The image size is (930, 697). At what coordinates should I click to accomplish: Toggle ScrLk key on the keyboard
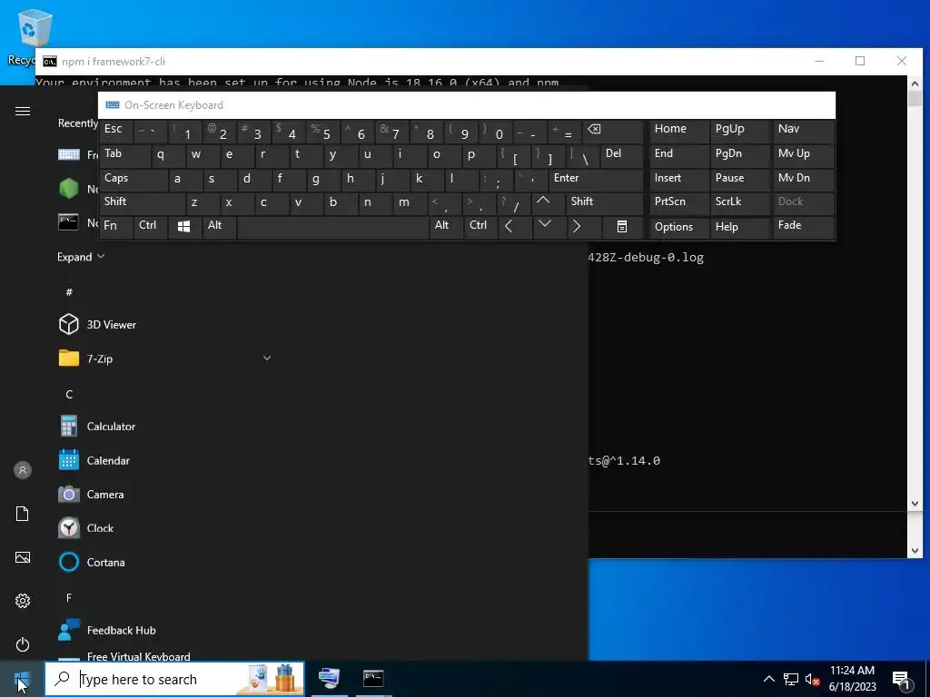point(739,203)
